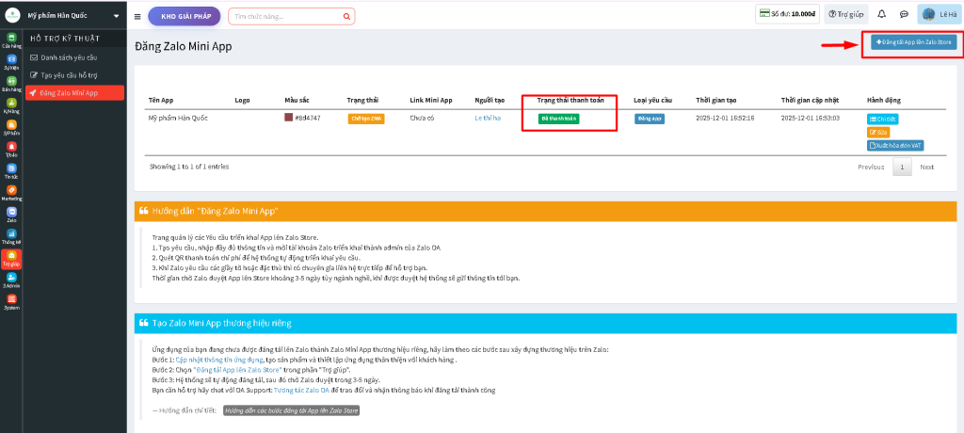Sort by Thời gian tạo column header
This screenshot has width=964, height=433.
(716, 100)
